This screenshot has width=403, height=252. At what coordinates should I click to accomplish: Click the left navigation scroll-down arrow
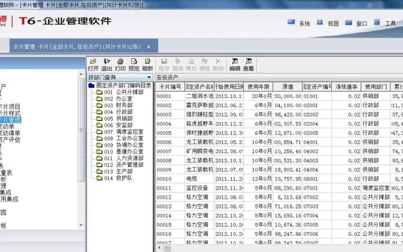point(81,225)
